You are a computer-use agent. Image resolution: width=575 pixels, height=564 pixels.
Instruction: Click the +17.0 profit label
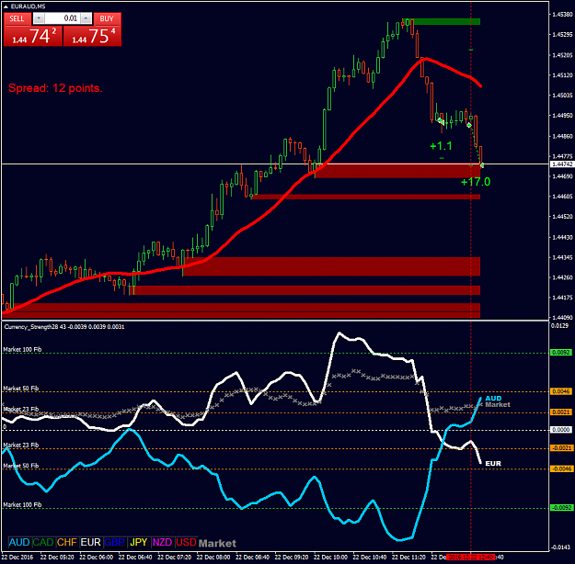476,182
